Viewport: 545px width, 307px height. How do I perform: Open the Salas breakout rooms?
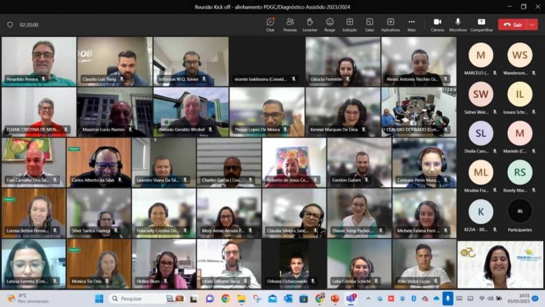(x=369, y=25)
